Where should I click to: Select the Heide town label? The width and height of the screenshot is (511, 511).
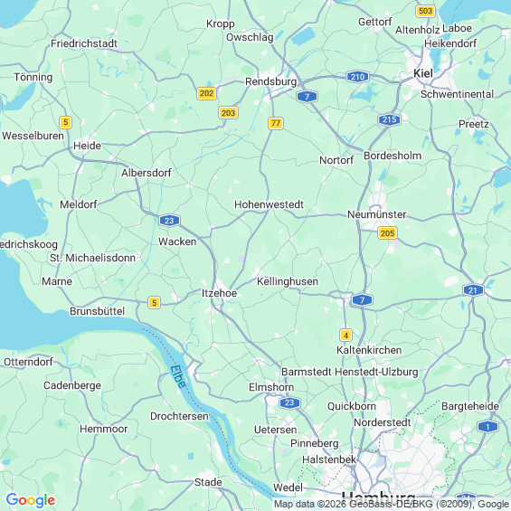(x=87, y=146)
